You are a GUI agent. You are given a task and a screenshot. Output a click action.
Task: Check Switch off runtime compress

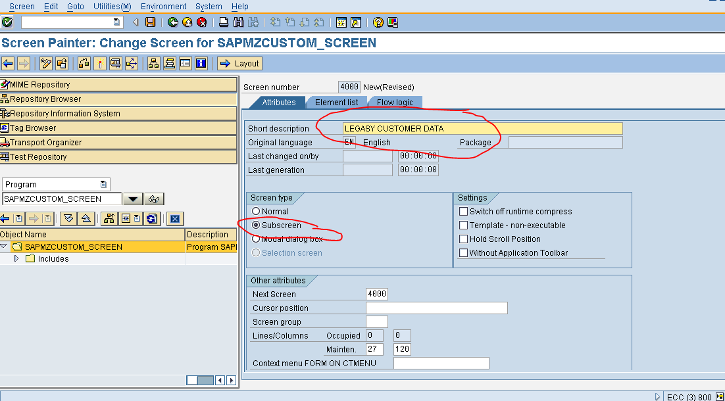point(463,211)
